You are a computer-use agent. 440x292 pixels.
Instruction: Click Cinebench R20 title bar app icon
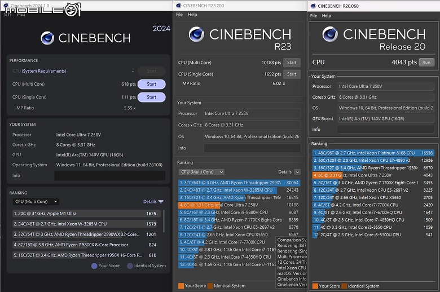click(x=314, y=6)
